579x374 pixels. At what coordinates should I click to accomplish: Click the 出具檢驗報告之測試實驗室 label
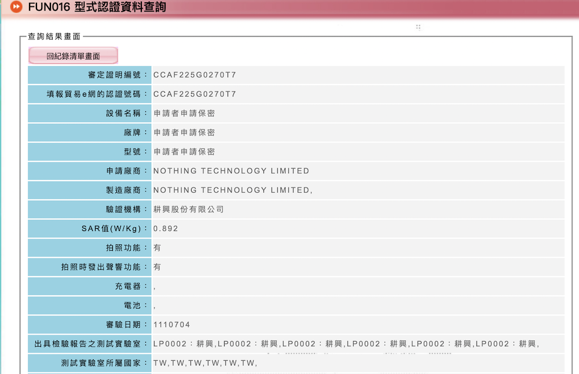[x=90, y=344]
